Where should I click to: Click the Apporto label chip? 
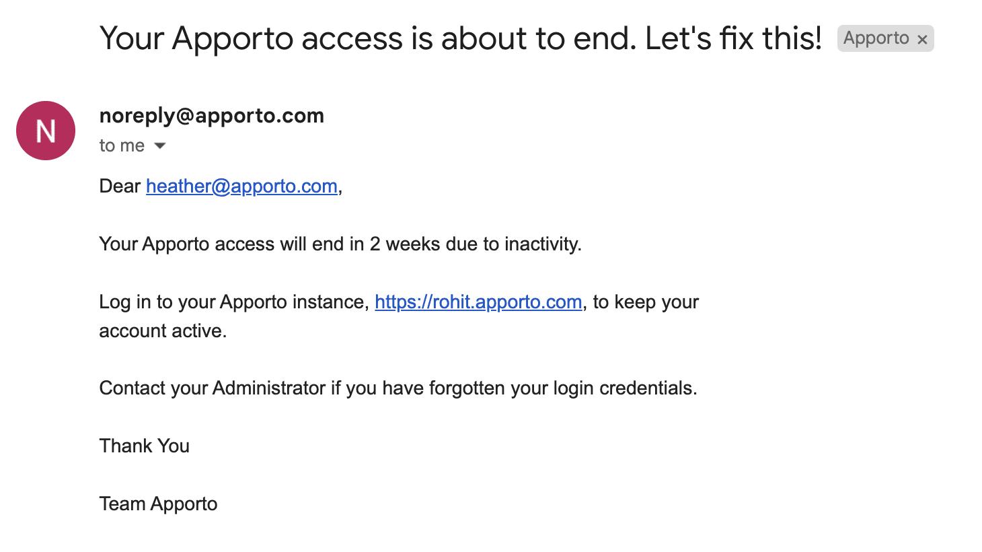[876, 38]
